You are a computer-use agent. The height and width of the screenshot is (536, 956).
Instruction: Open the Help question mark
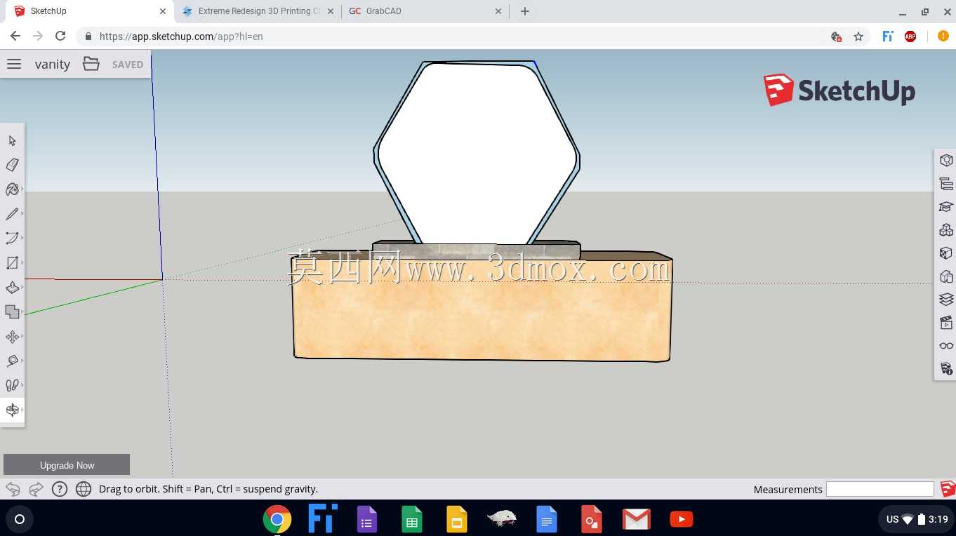60,489
